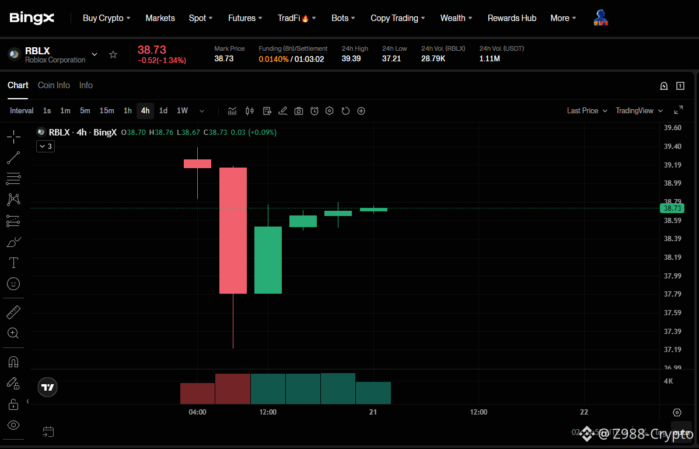The image size is (699, 449).
Task: Open the Last Price dropdown
Action: coord(586,110)
